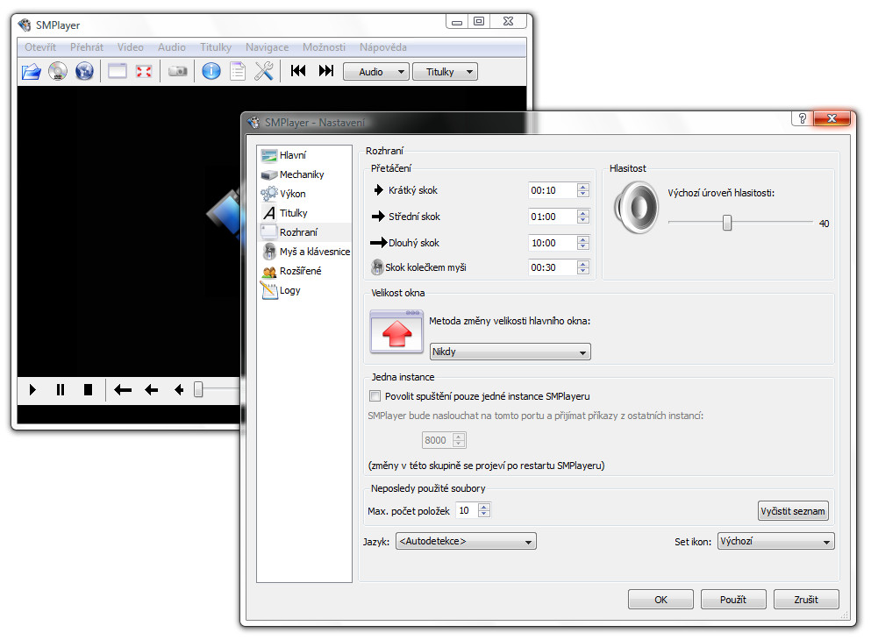871x640 pixels.
Task: Open the Přehrát menu
Action: [87, 47]
